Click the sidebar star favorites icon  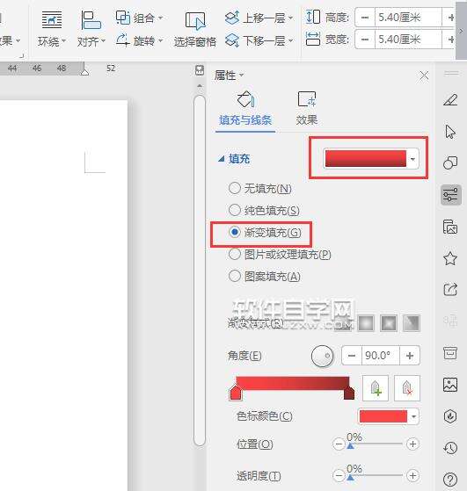[x=450, y=258]
